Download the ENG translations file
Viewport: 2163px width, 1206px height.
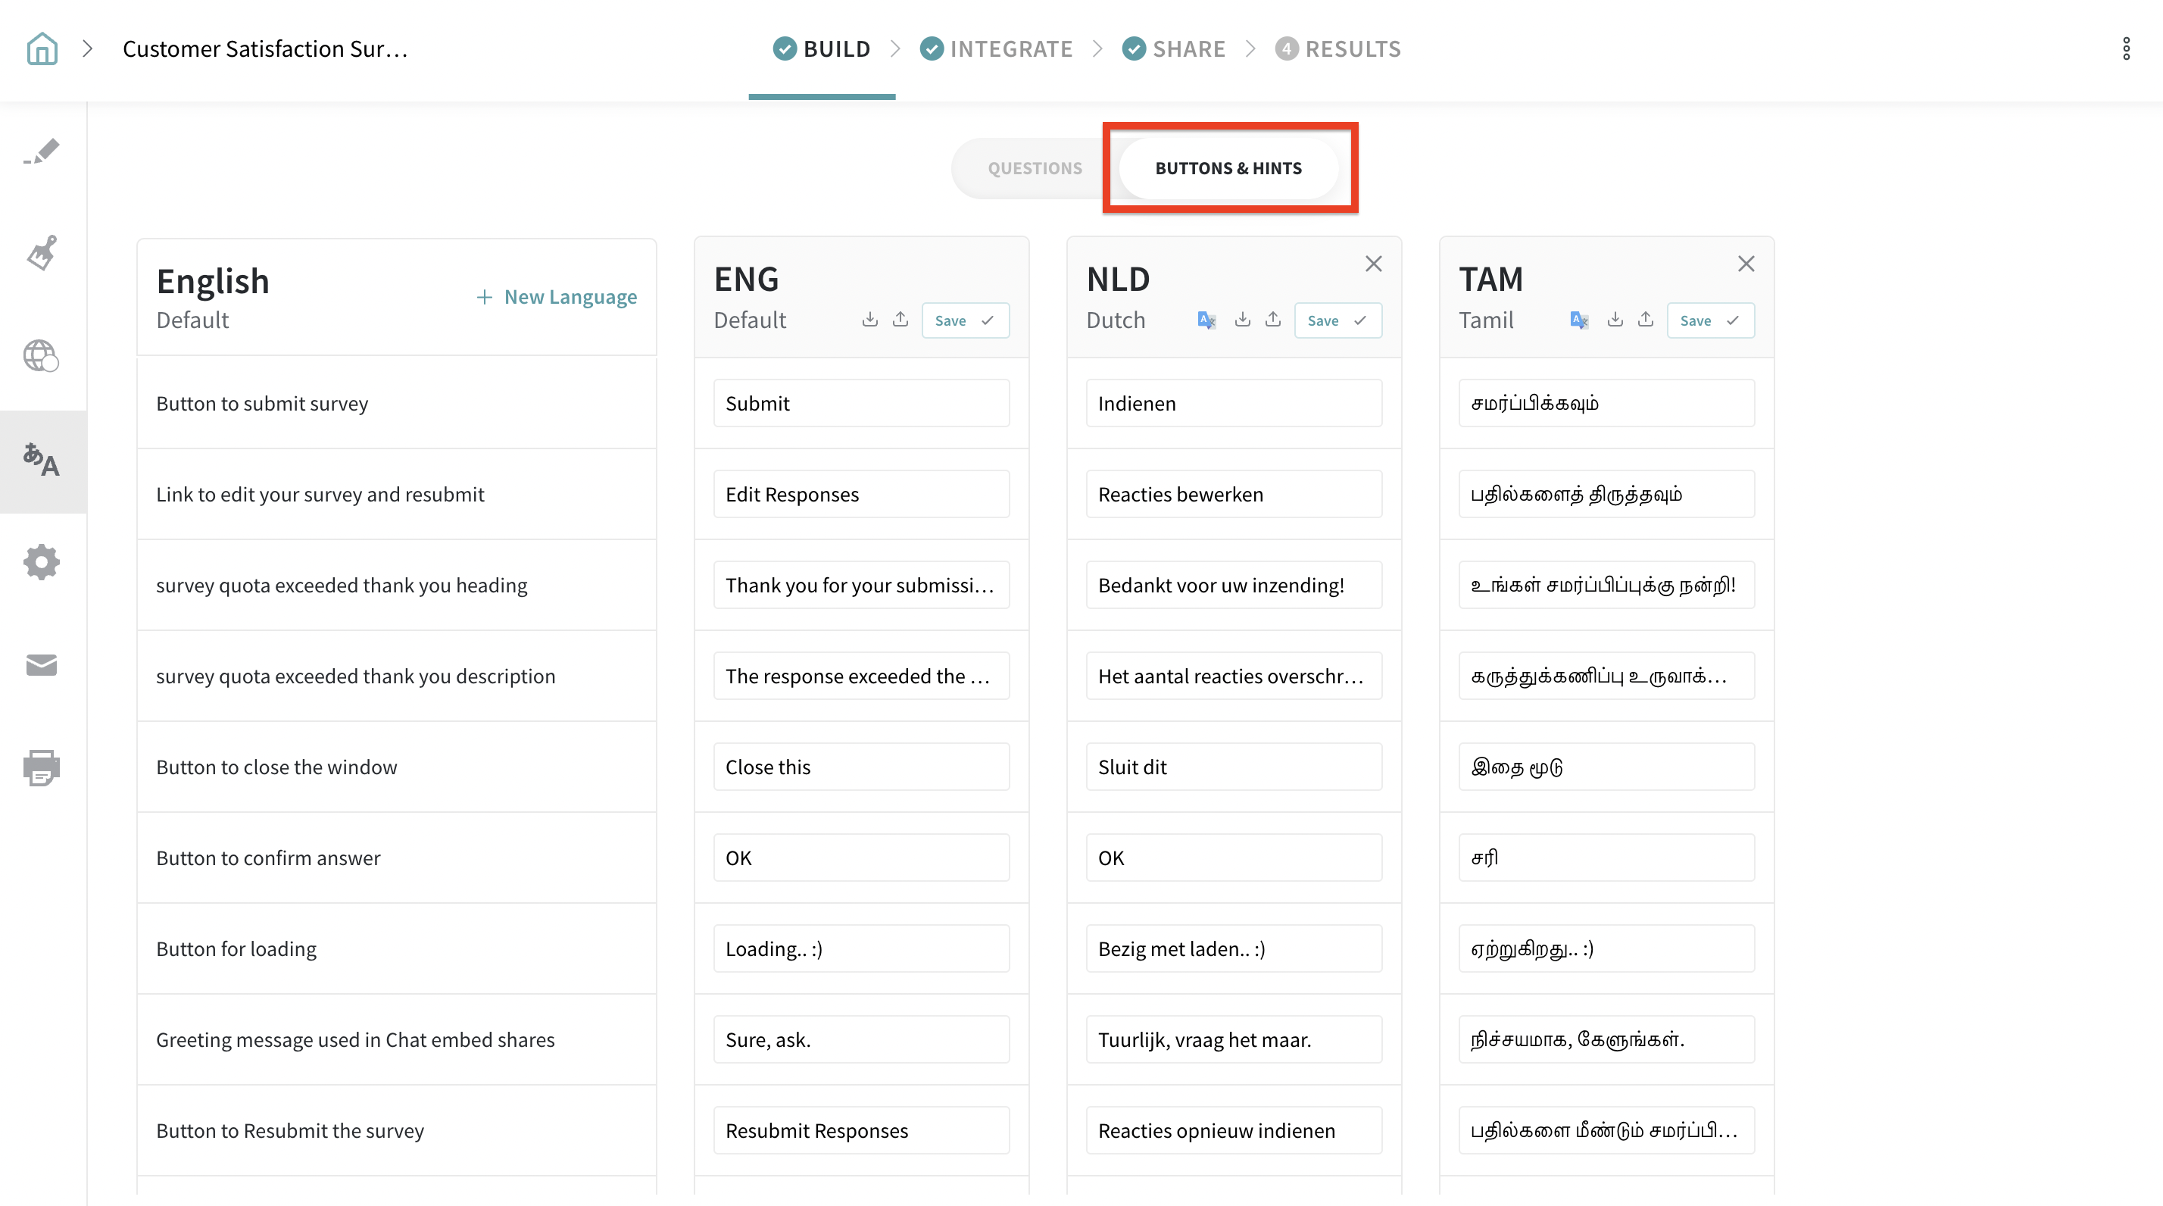(x=870, y=320)
